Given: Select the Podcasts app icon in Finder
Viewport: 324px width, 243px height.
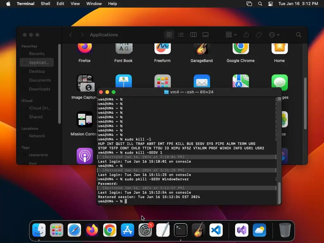Looking at the screenshot, I should pyautogui.click(x=85, y=156).
